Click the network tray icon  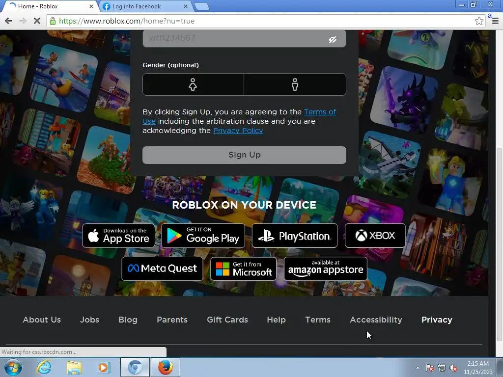pyautogui.click(x=442, y=368)
